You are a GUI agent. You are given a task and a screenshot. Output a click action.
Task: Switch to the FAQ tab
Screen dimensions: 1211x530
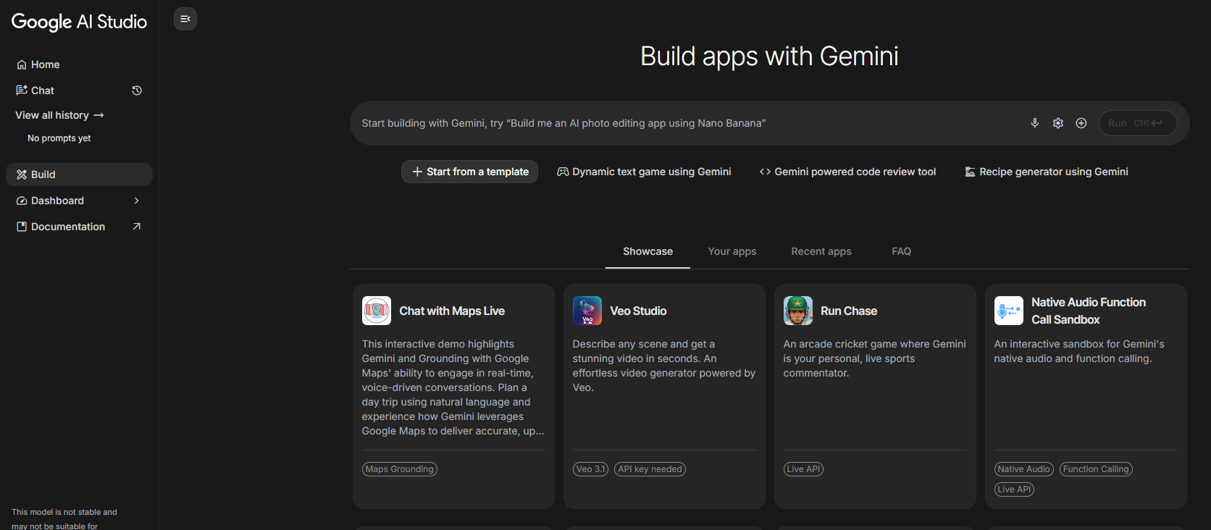(x=902, y=251)
